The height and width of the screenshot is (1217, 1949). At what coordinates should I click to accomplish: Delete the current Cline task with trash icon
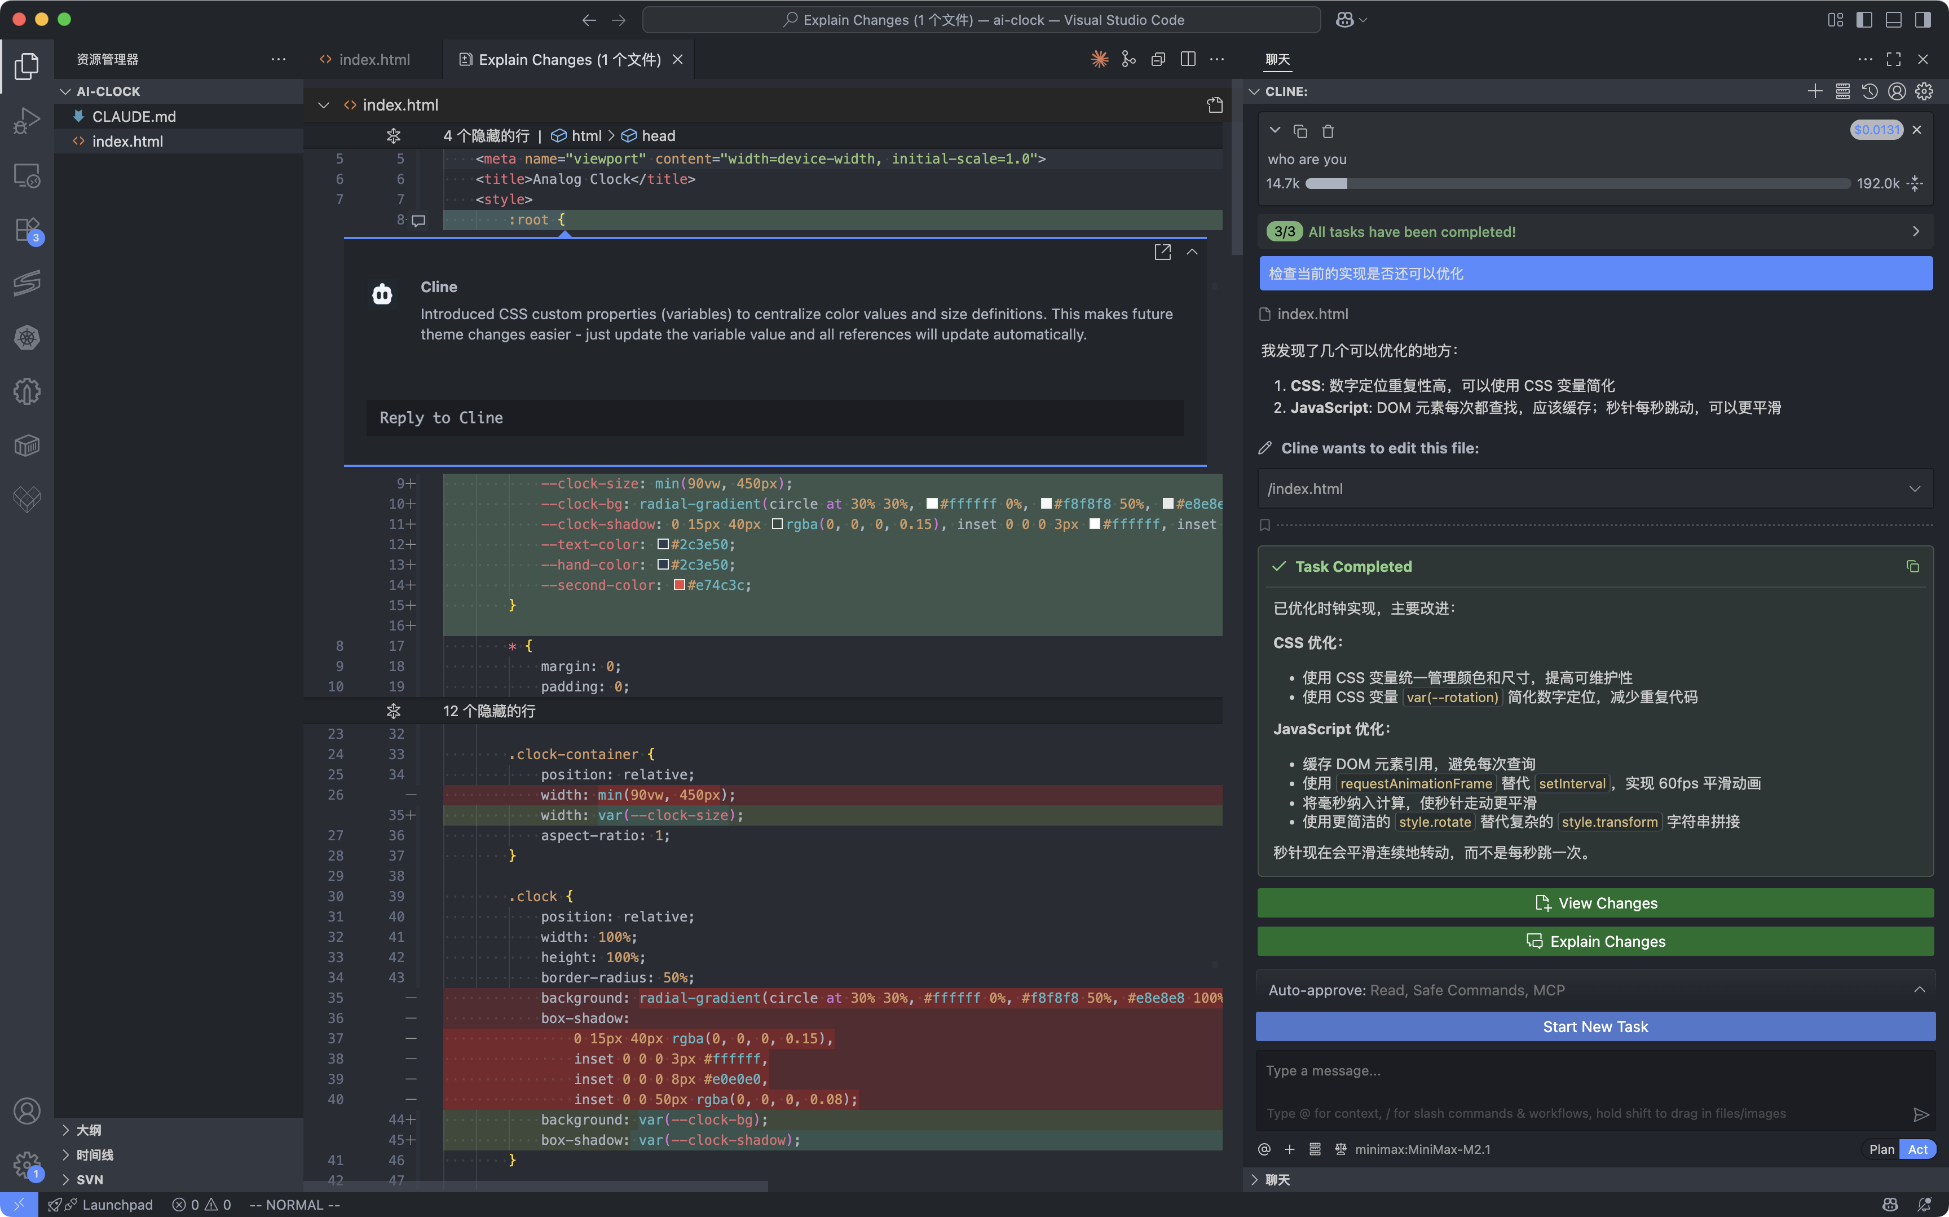point(1328,131)
